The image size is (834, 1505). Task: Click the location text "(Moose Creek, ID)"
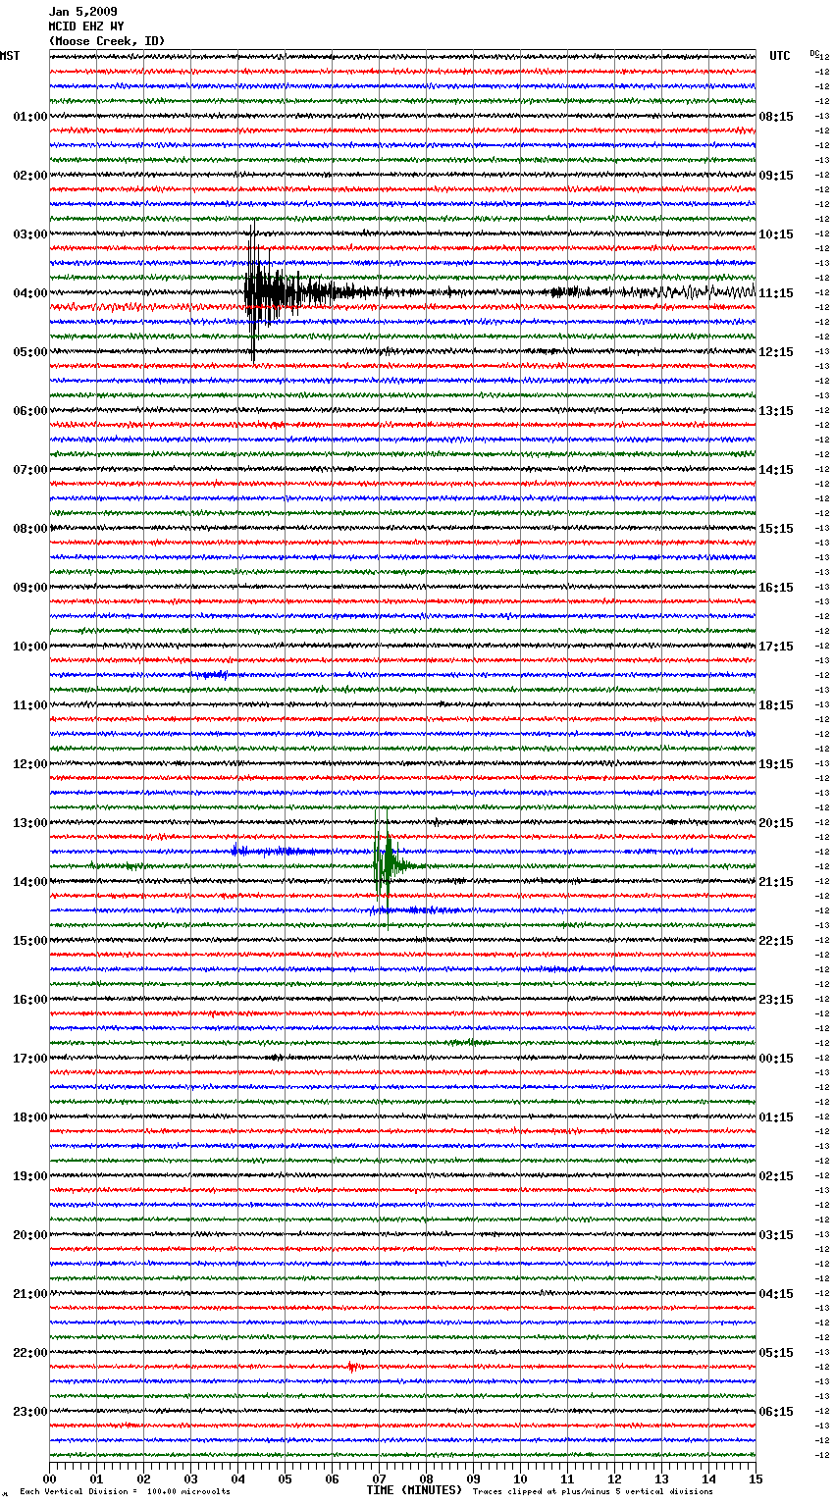(107, 41)
